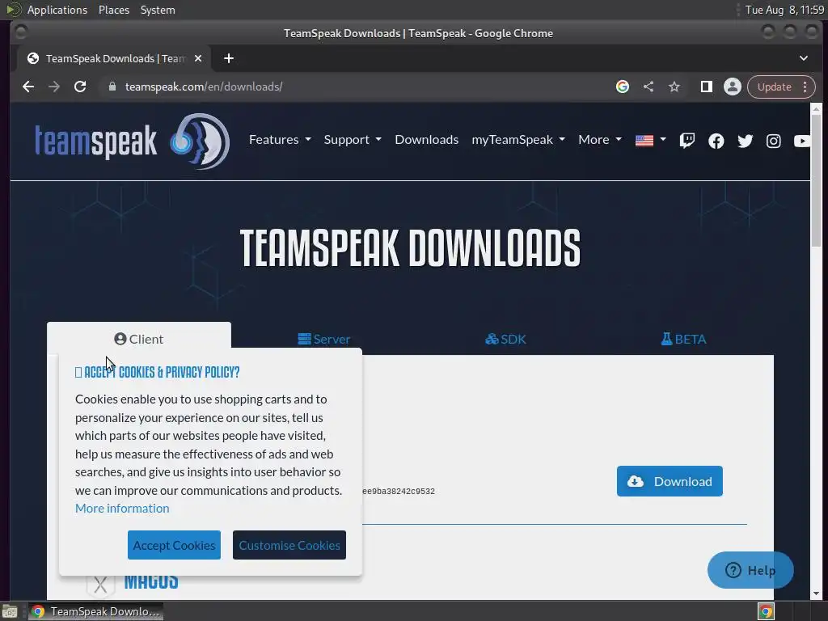
Task: Switch to the BETA tab
Action: (x=683, y=339)
